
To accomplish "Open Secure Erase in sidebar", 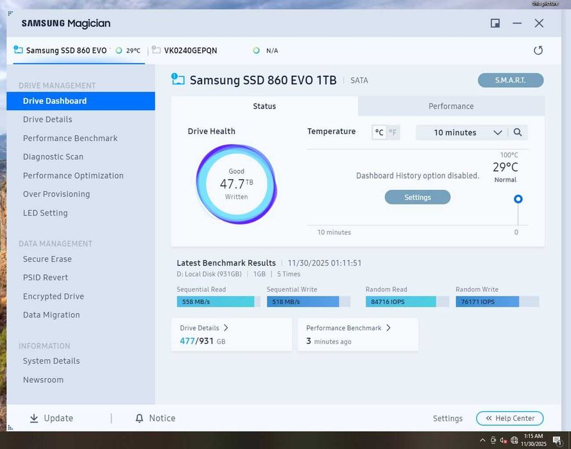I will coord(47,259).
